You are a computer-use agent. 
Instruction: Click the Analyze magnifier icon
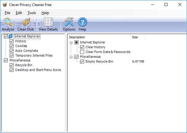pyautogui.click(x=8, y=22)
